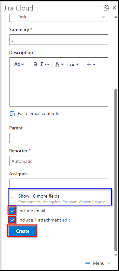Open the text styles Aa dropdown
The height and width of the screenshot is (271, 119).
pyautogui.click(x=19, y=64)
